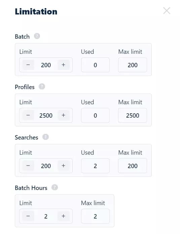
Task: Decrease the Batch limit with minus
Action: pos(28,65)
